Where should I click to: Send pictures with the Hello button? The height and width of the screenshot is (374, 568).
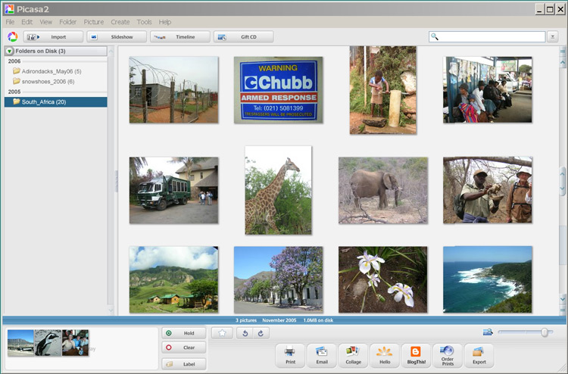tap(384, 355)
